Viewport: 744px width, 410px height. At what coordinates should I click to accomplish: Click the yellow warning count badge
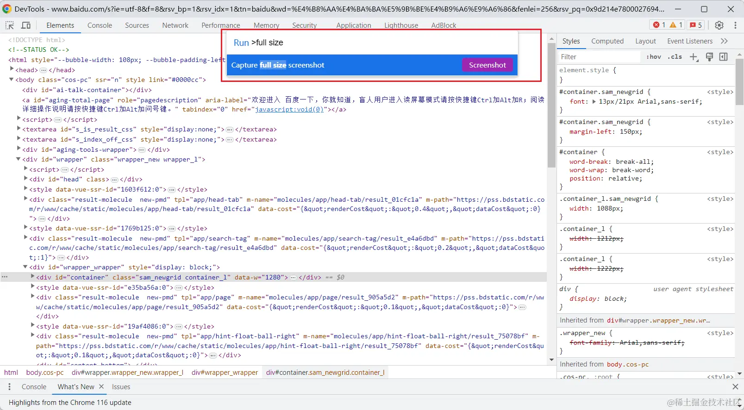[x=676, y=25]
